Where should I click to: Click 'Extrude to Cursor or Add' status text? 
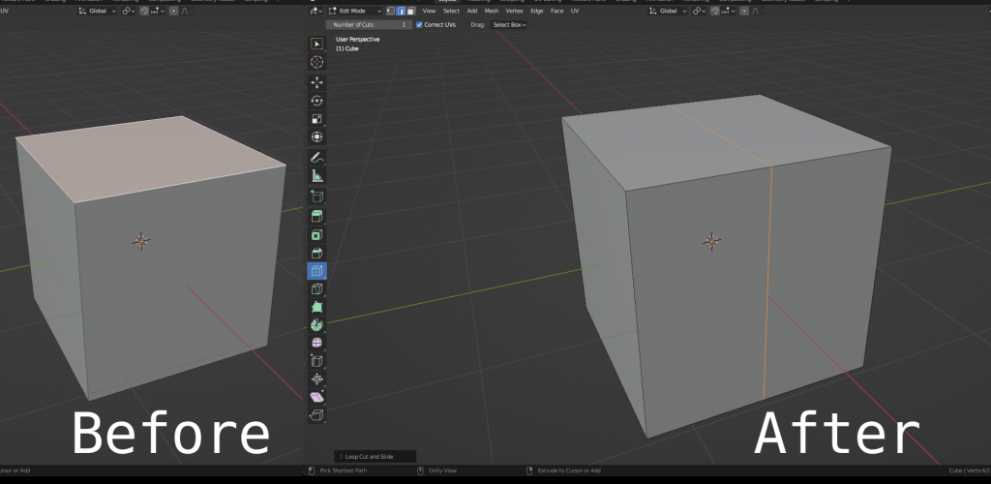[569, 470]
